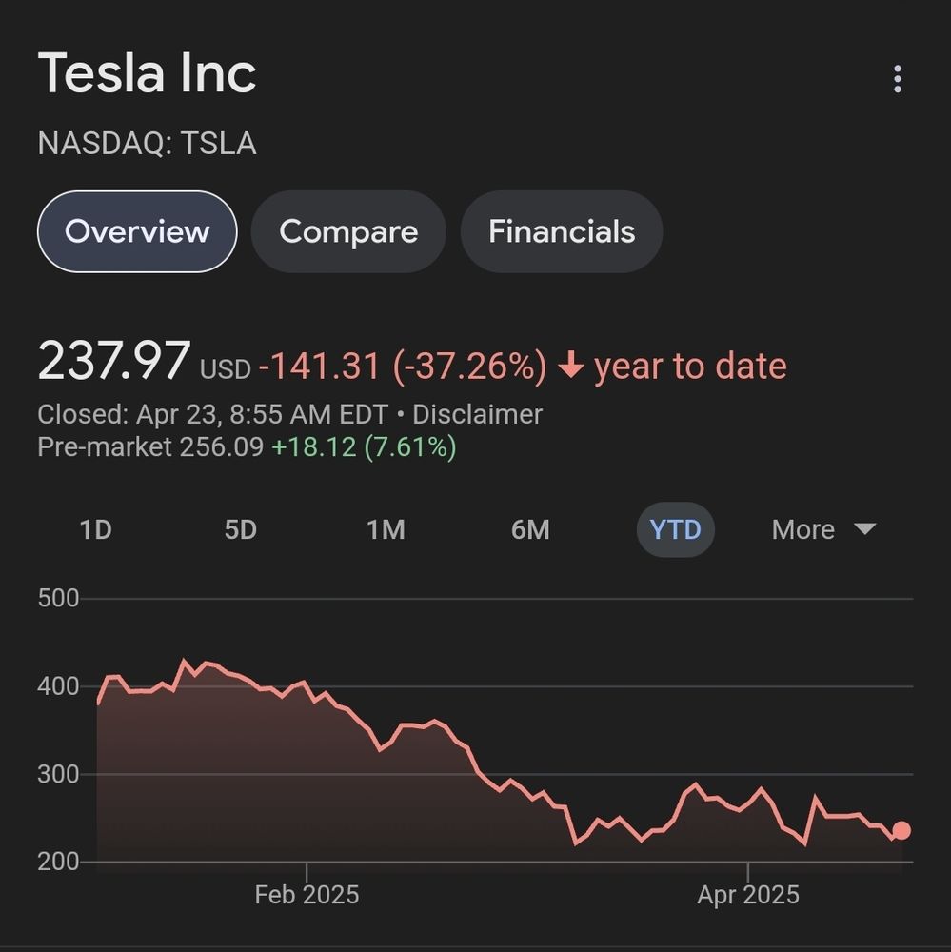Click the Apr 2025 axis label

[748, 895]
